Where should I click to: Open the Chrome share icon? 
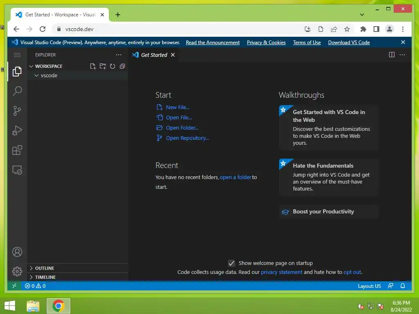(x=334, y=29)
